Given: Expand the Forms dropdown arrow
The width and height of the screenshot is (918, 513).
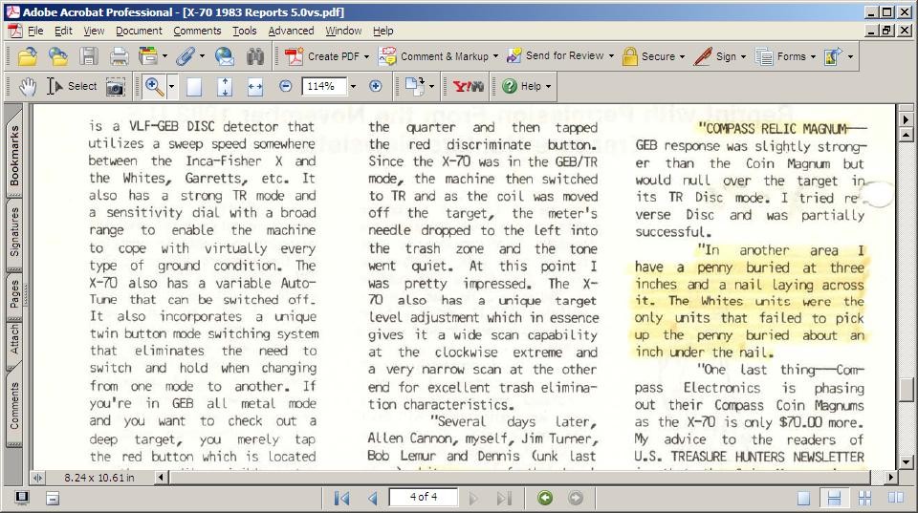Looking at the screenshot, I should [813, 56].
